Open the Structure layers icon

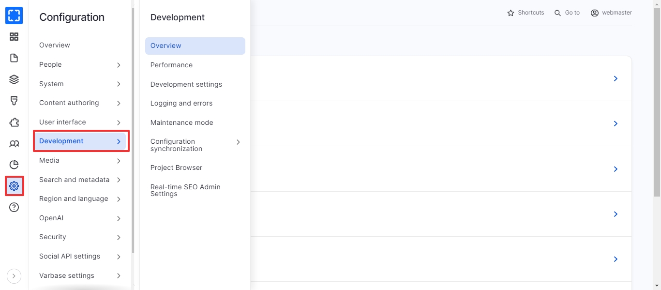tap(14, 79)
